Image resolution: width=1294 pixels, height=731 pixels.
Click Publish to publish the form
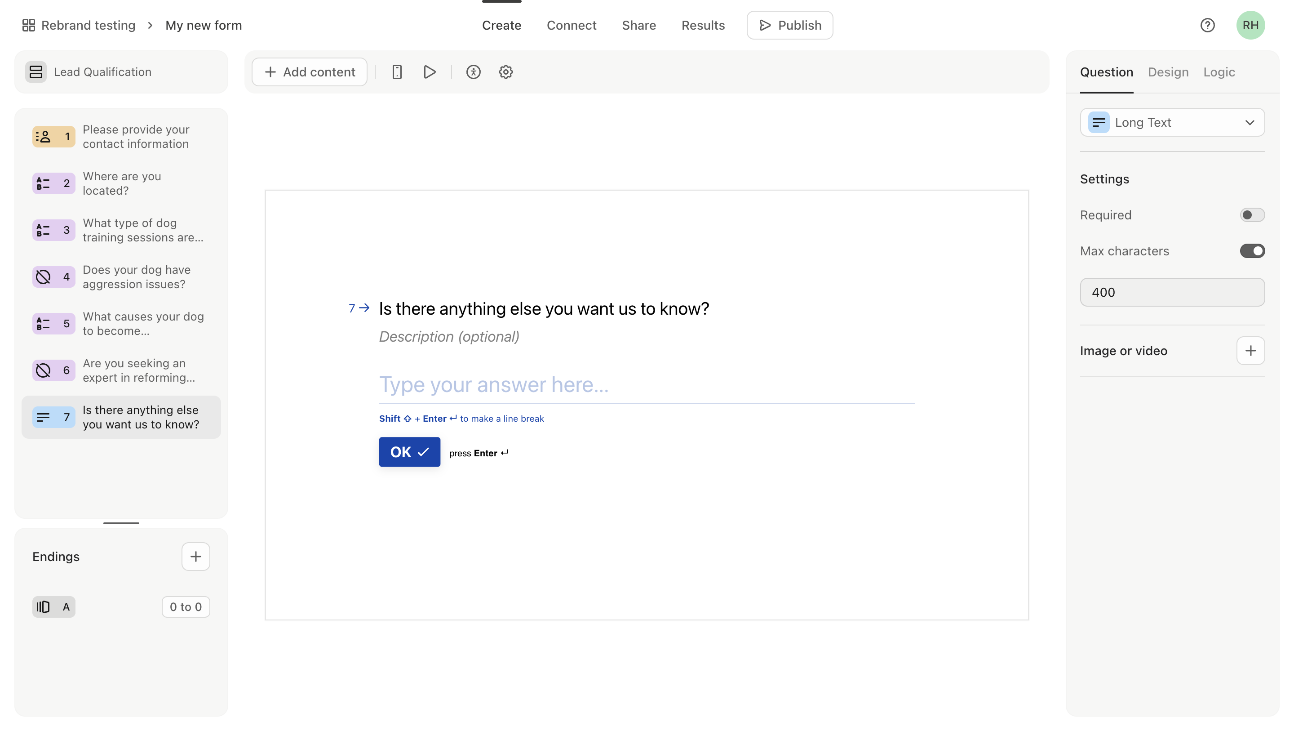point(789,25)
